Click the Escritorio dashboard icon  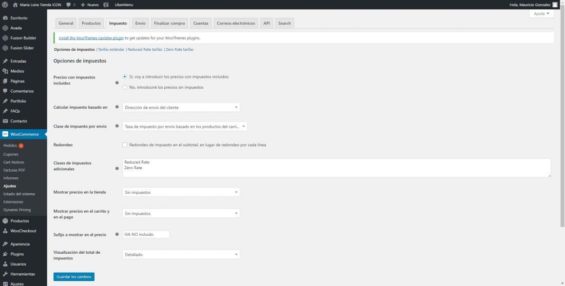click(5, 18)
